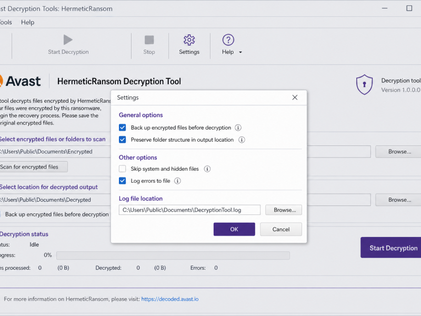The width and height of the screenshot is (421, 316).
Task: Click Cancel in the Settings dialog
Action: pos(281,229)
